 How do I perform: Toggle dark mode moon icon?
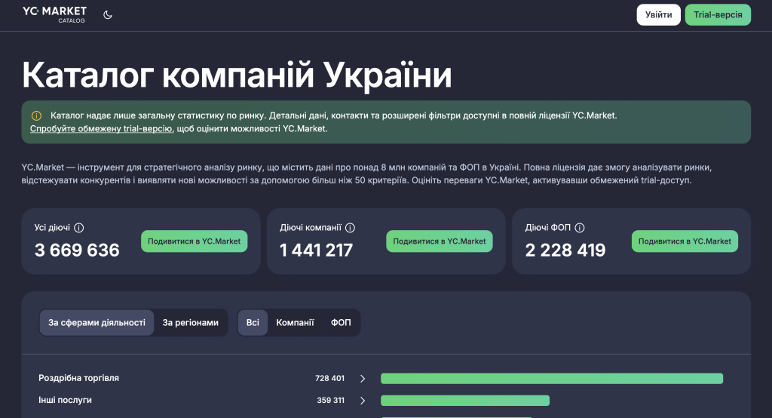[108, 15]
